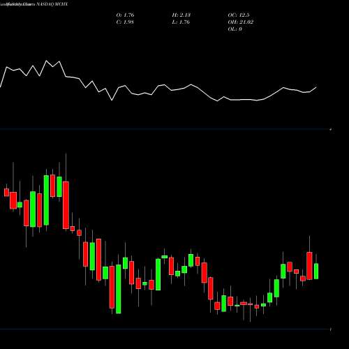This screenshot has height=349, width=349.
Task: Click the rightmost green candlestick on the chart
Action: coord(316,271)
